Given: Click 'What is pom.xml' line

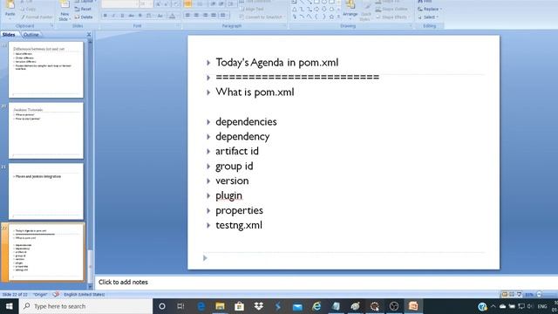Looking at the screenshot, I should point(255,92).
